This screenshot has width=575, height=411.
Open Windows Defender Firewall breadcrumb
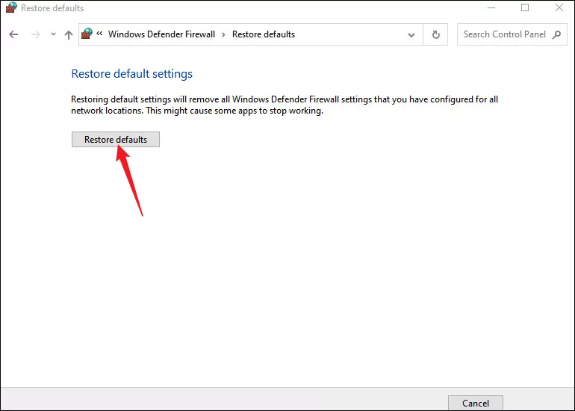click(x=161, y=34)
